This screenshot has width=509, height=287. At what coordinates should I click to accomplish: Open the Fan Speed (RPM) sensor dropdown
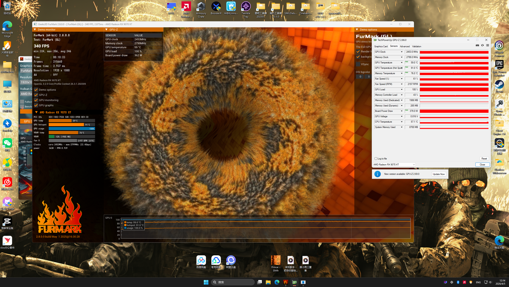tap(401, 84)
